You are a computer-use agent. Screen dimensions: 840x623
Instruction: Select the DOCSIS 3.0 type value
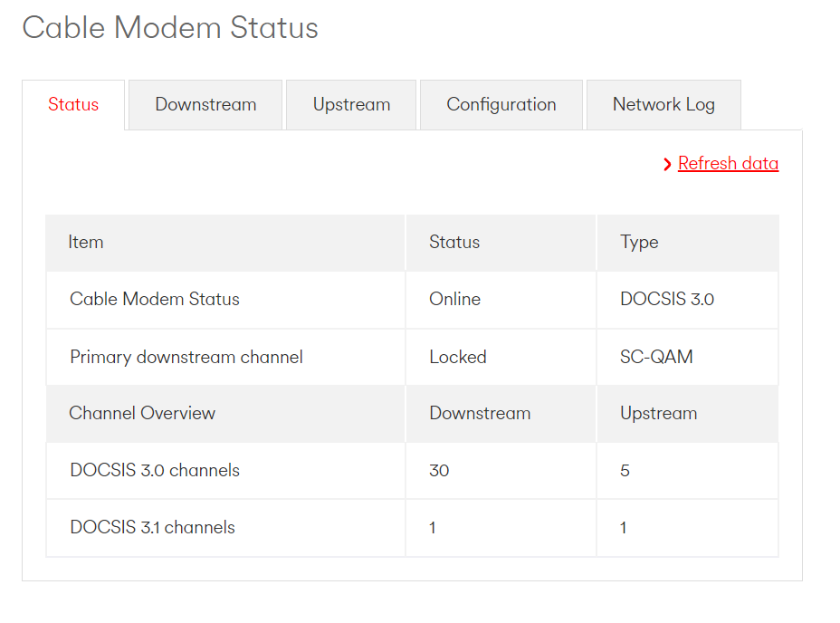[x=667, y=299]
